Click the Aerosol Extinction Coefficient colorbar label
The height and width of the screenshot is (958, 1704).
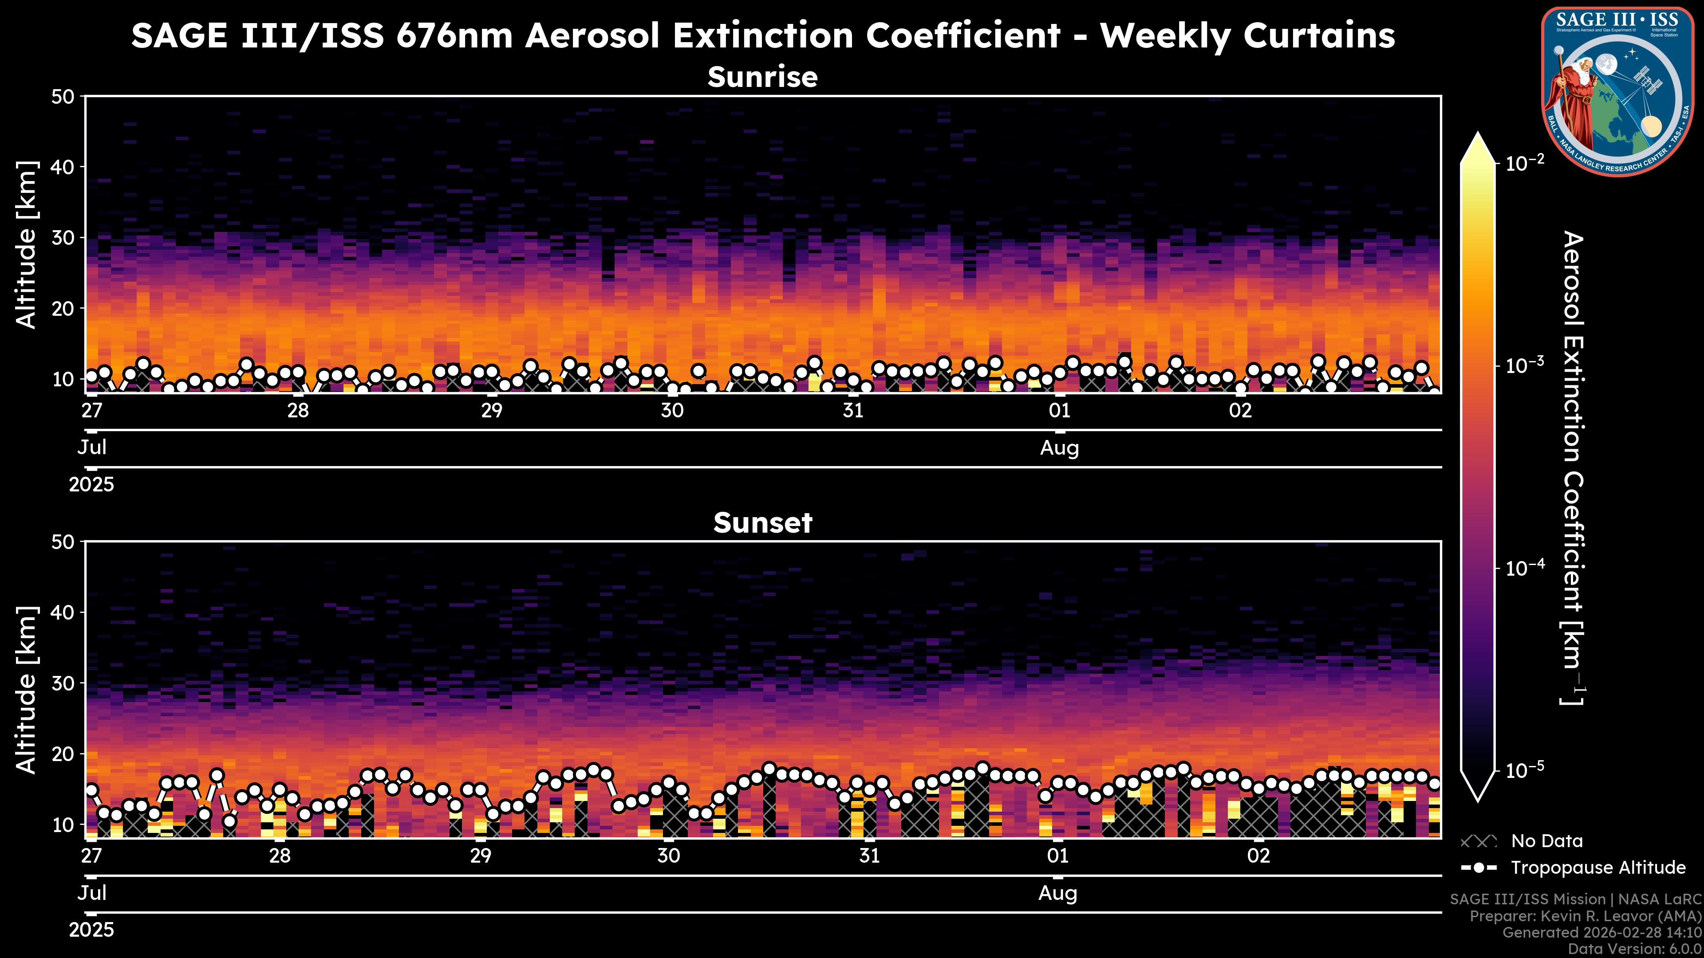click(x=1573, y=468)
